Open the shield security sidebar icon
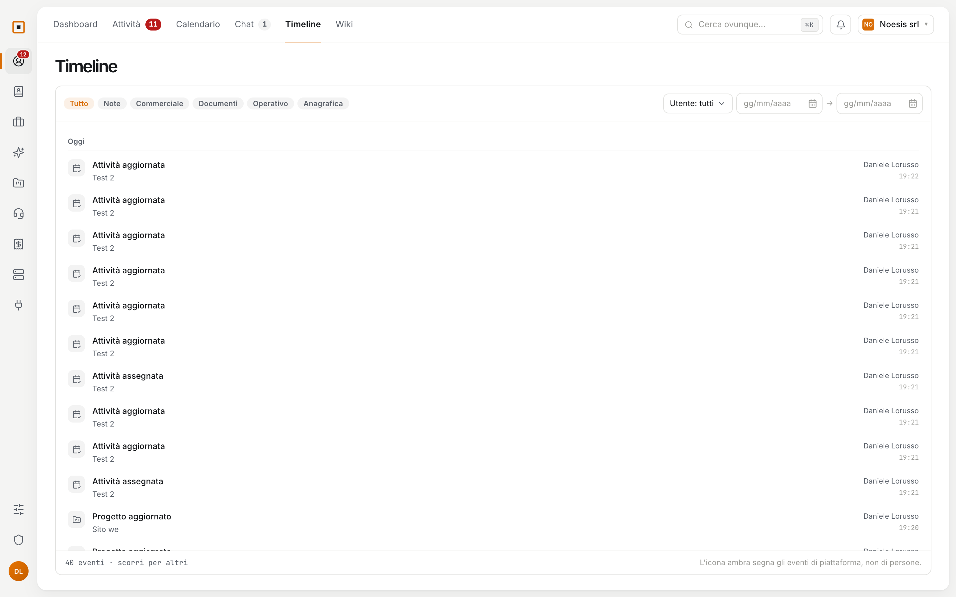Viewport: 956px width, 597px height. point(19,540)
